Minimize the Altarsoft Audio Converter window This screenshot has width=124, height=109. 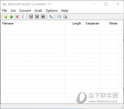tap(94, 4)
